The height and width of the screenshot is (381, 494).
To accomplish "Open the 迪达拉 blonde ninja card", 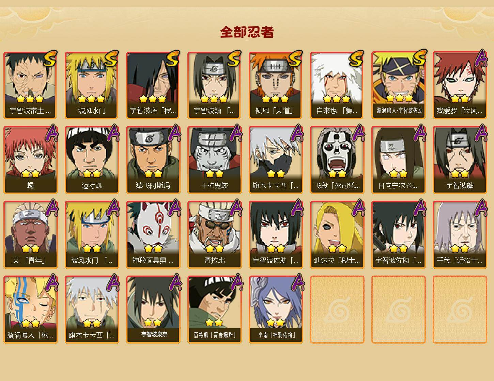I will point(337,235).
